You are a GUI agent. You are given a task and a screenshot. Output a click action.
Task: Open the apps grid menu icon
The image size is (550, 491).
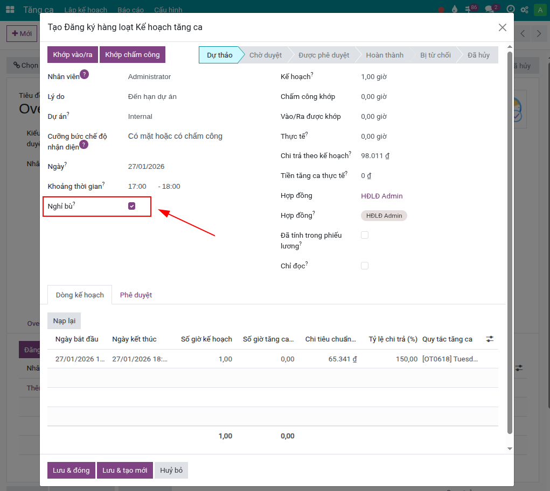click(x=10, y=9)
